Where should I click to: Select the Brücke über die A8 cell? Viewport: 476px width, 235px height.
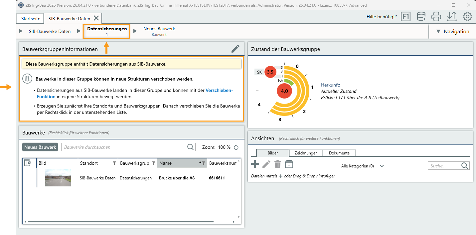tap(177, 178)
